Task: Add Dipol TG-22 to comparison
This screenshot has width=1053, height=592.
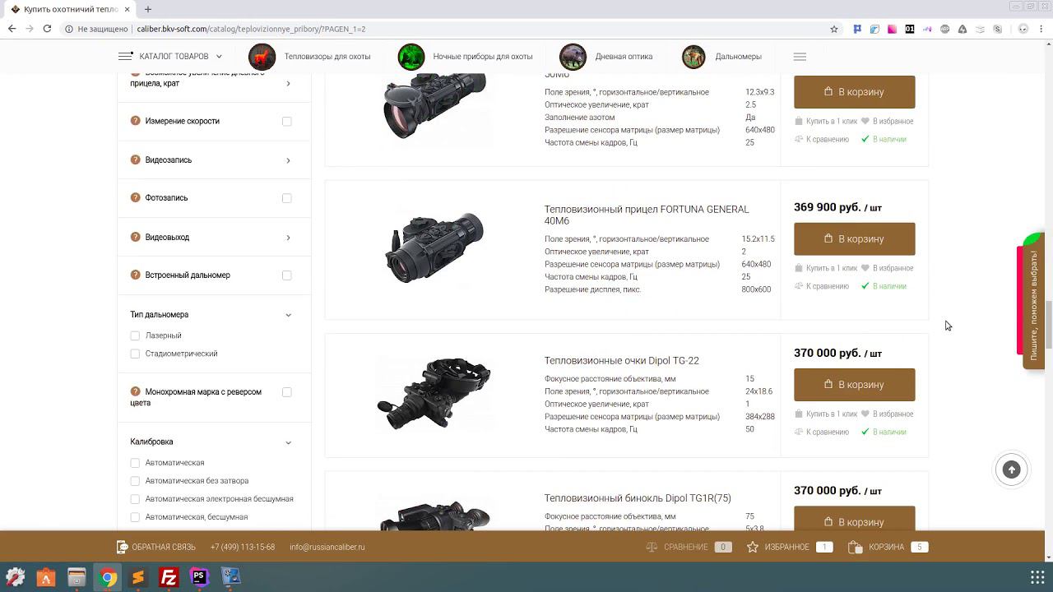Action: click(x=822, y=432)
